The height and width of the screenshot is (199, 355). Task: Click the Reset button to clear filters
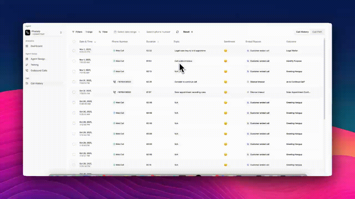tap(186, 32)
